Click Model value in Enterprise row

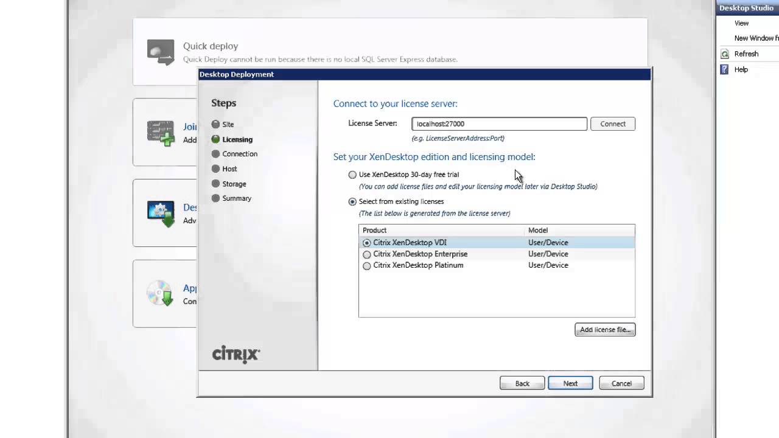coord(548,254)
